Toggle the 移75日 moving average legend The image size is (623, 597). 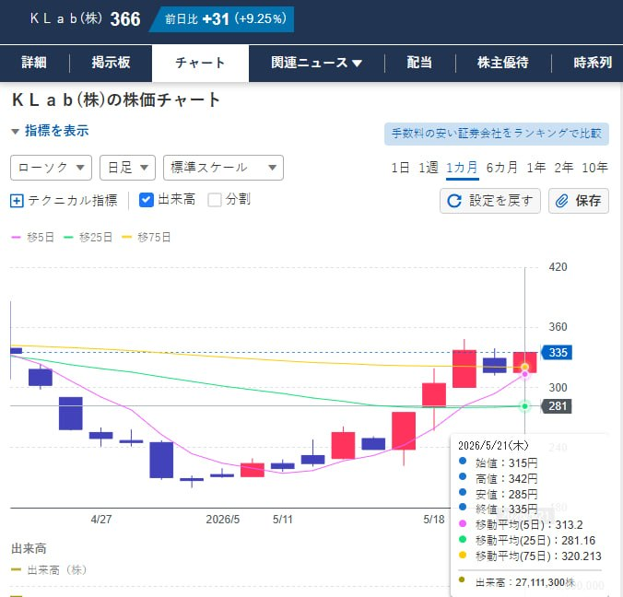pos(147,237)
